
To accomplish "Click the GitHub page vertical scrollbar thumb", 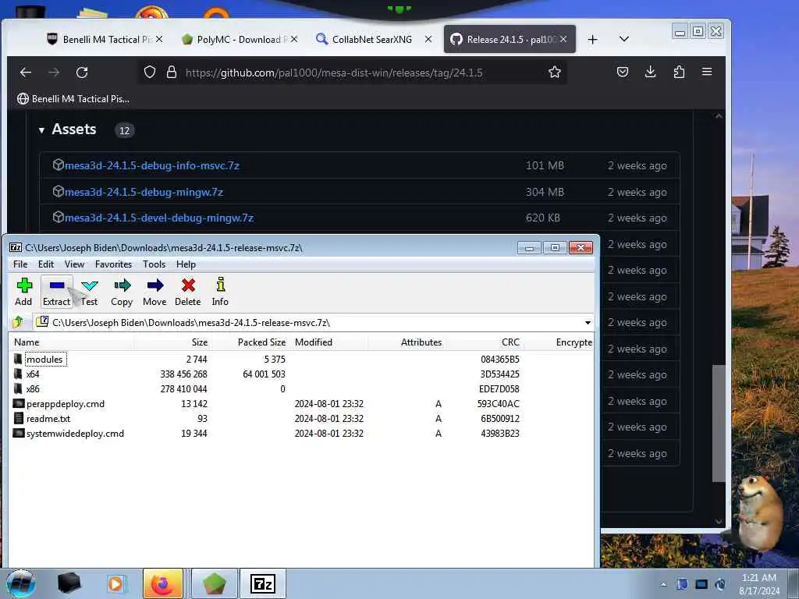I will (x=719, y=423).
